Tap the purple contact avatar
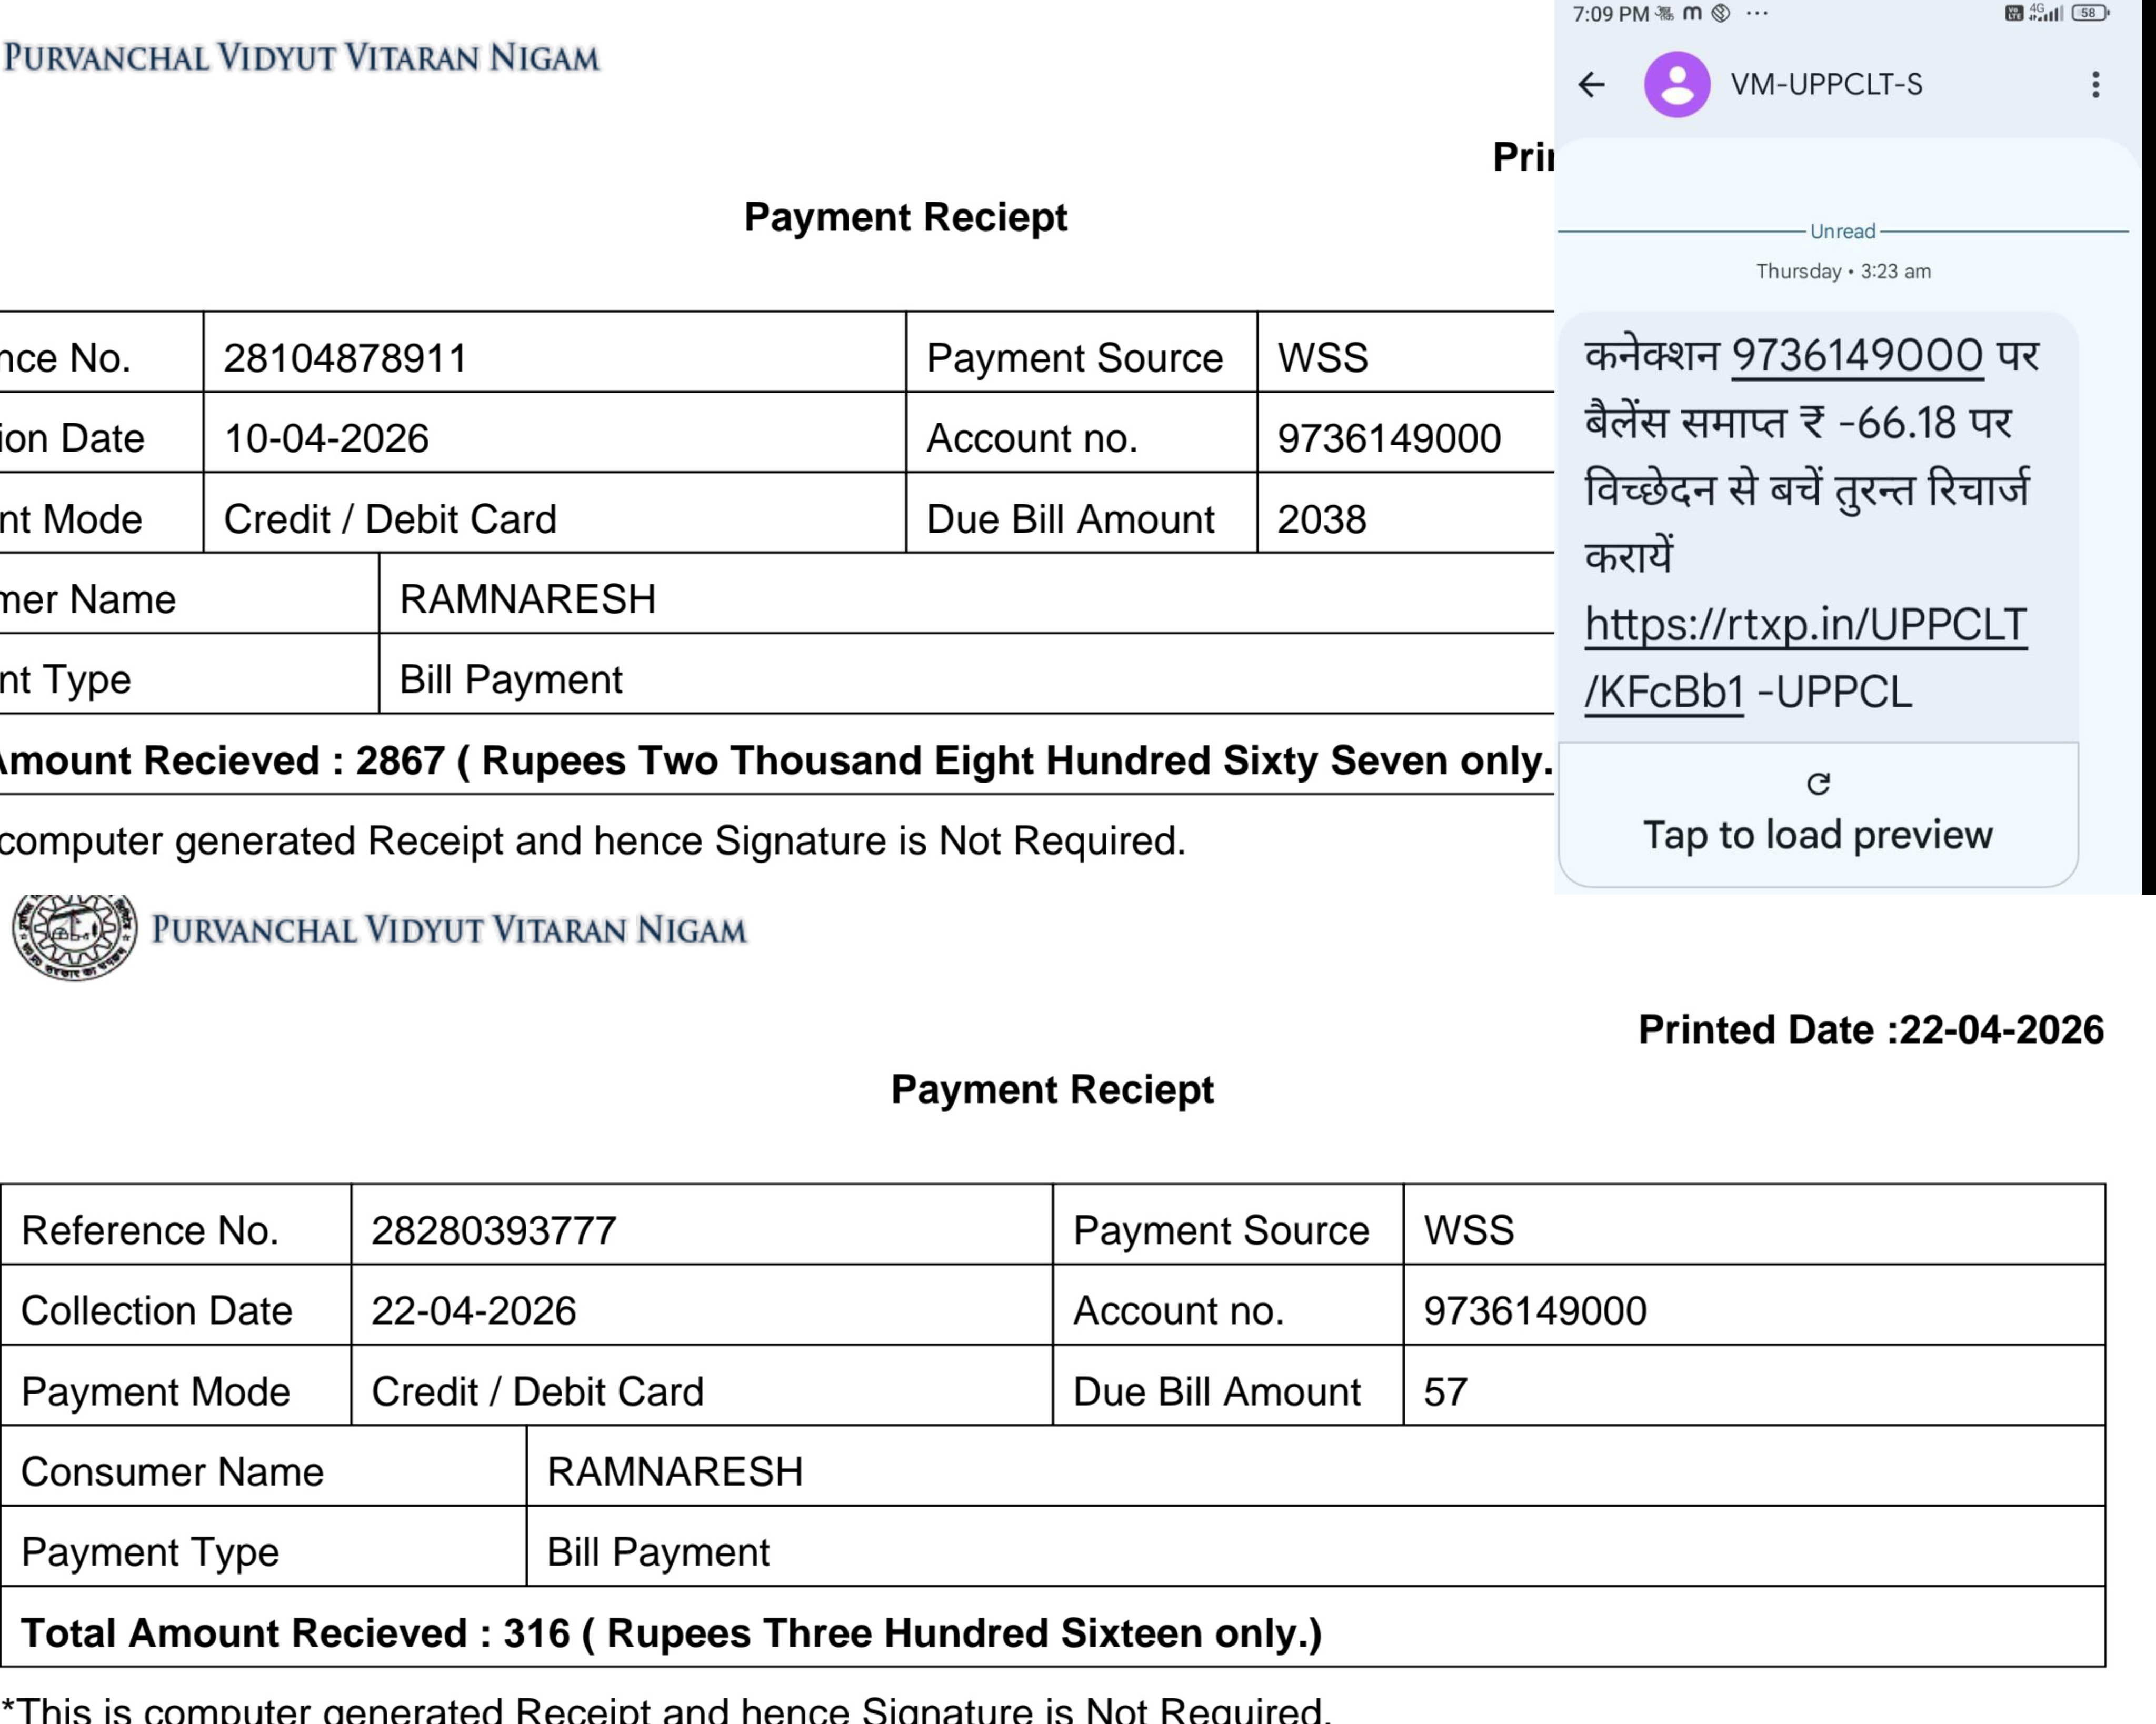This screenshot has height=1724, width=2156. pyautogui.click(x=1677, y=85)
